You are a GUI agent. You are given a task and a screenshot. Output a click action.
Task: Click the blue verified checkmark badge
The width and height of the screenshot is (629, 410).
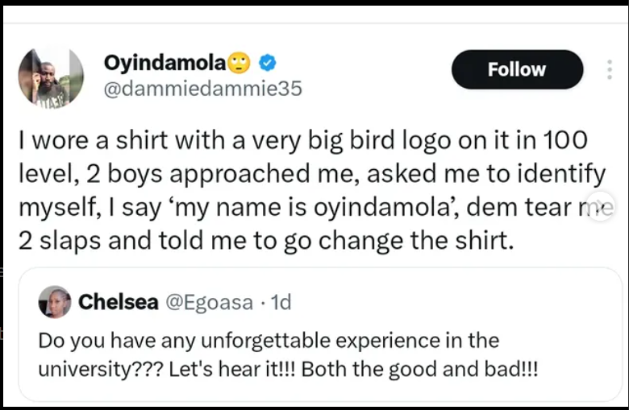click(x=268, y=63)
